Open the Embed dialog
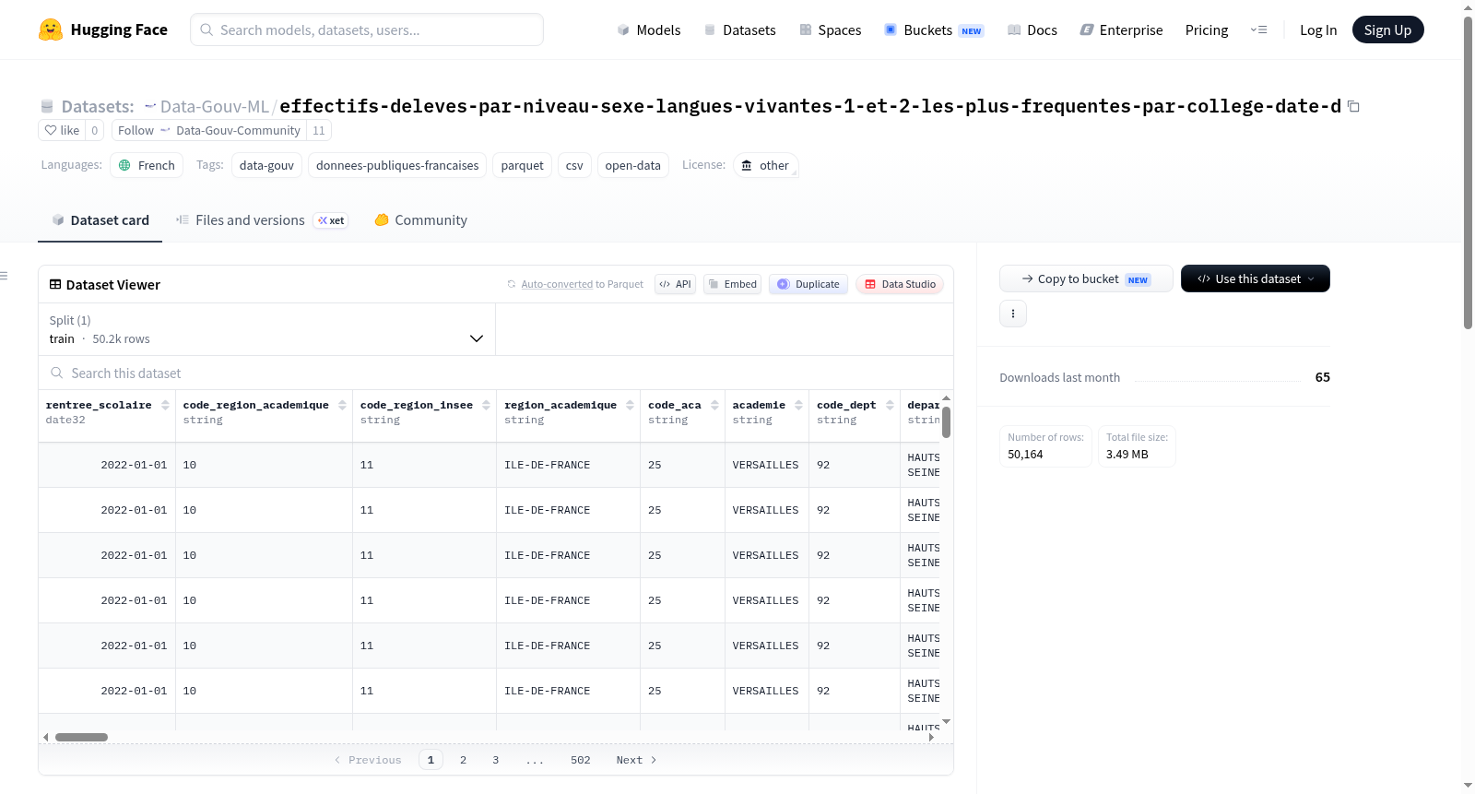The width and height of the screenshot is (1475, 794). pyautogui.click(x=733, y=284)
